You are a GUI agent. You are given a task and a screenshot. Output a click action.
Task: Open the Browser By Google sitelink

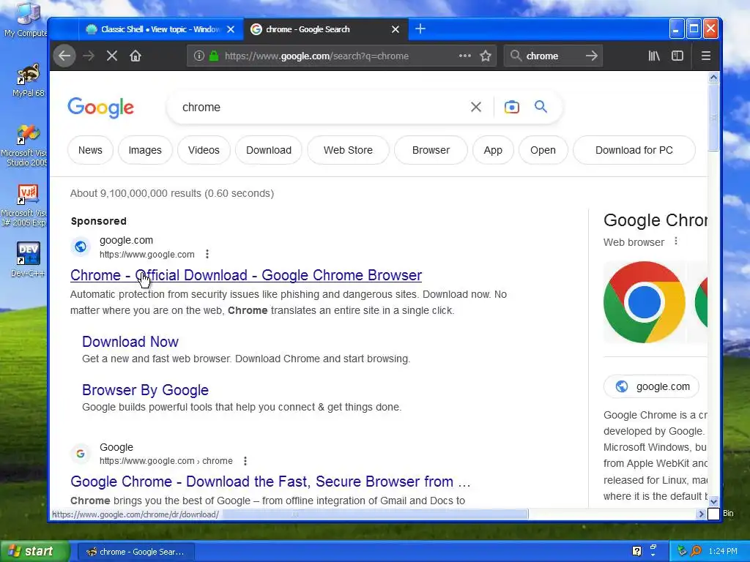pyautogui.click(x=146, y=390)
